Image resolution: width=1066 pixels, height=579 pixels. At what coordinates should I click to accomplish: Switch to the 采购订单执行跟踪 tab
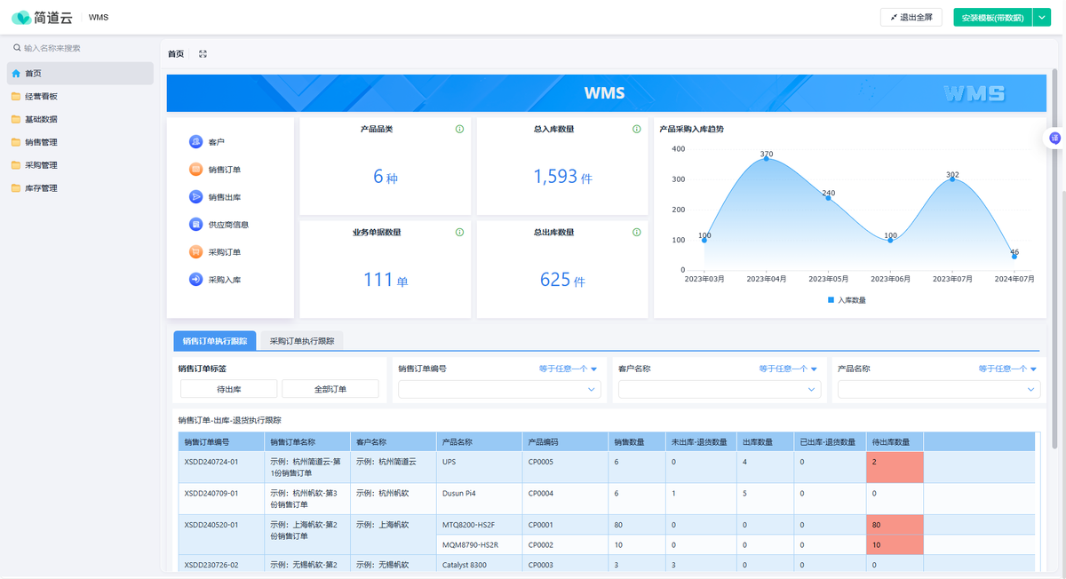pyautogui.click(x=302, y=341)
